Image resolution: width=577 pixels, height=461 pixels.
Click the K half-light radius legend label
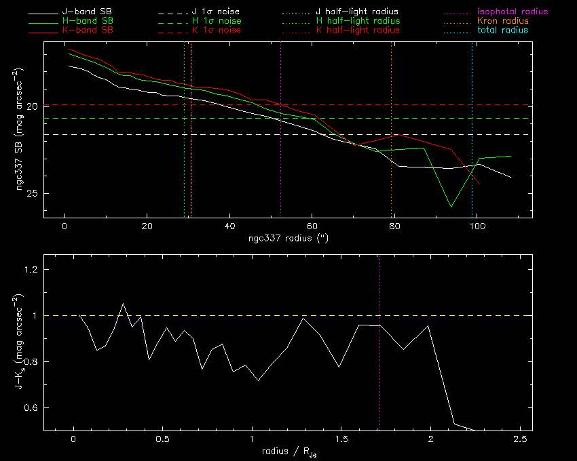(358, 31)
